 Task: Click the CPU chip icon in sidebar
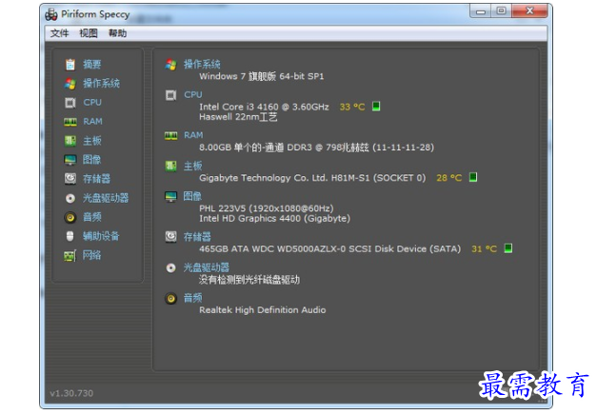tap(70, 103)
